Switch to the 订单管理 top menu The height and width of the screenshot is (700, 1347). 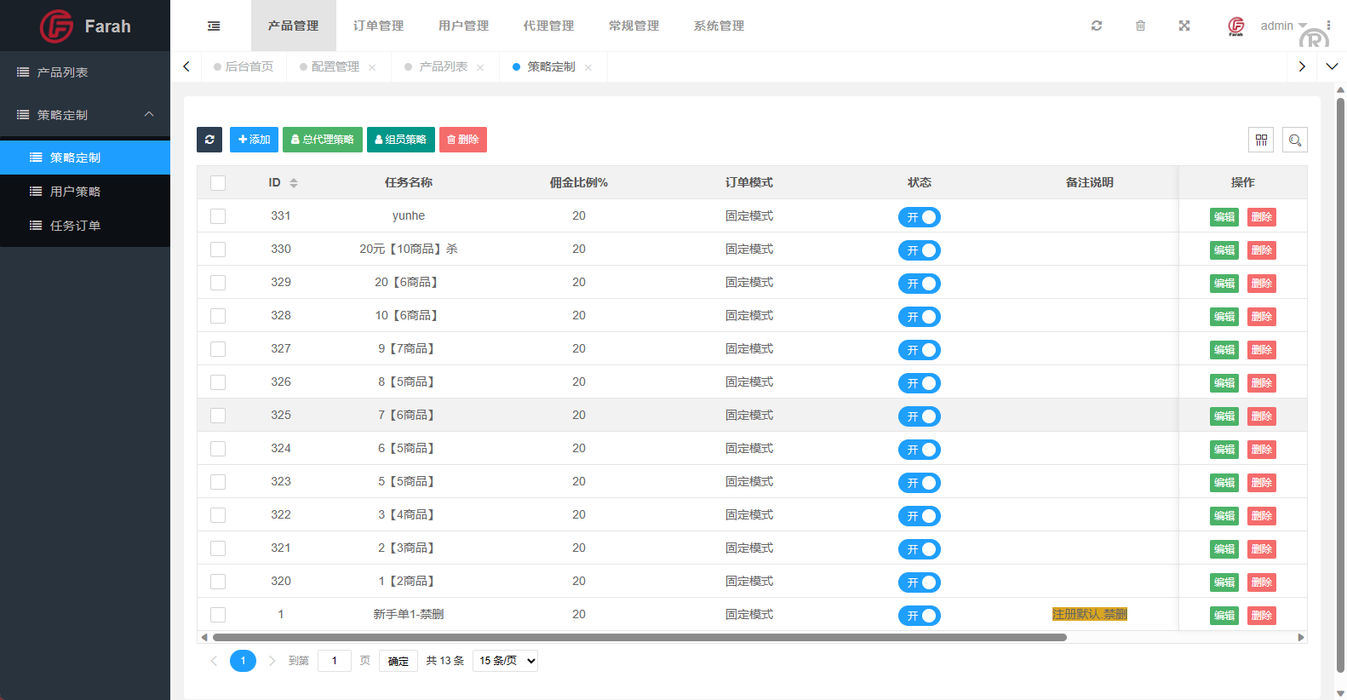coord(379,26)
